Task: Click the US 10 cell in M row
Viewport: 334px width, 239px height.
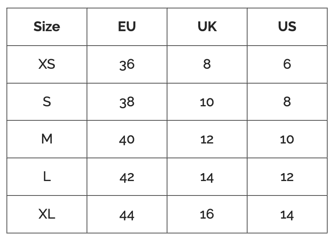Action: tap(287, 139)
